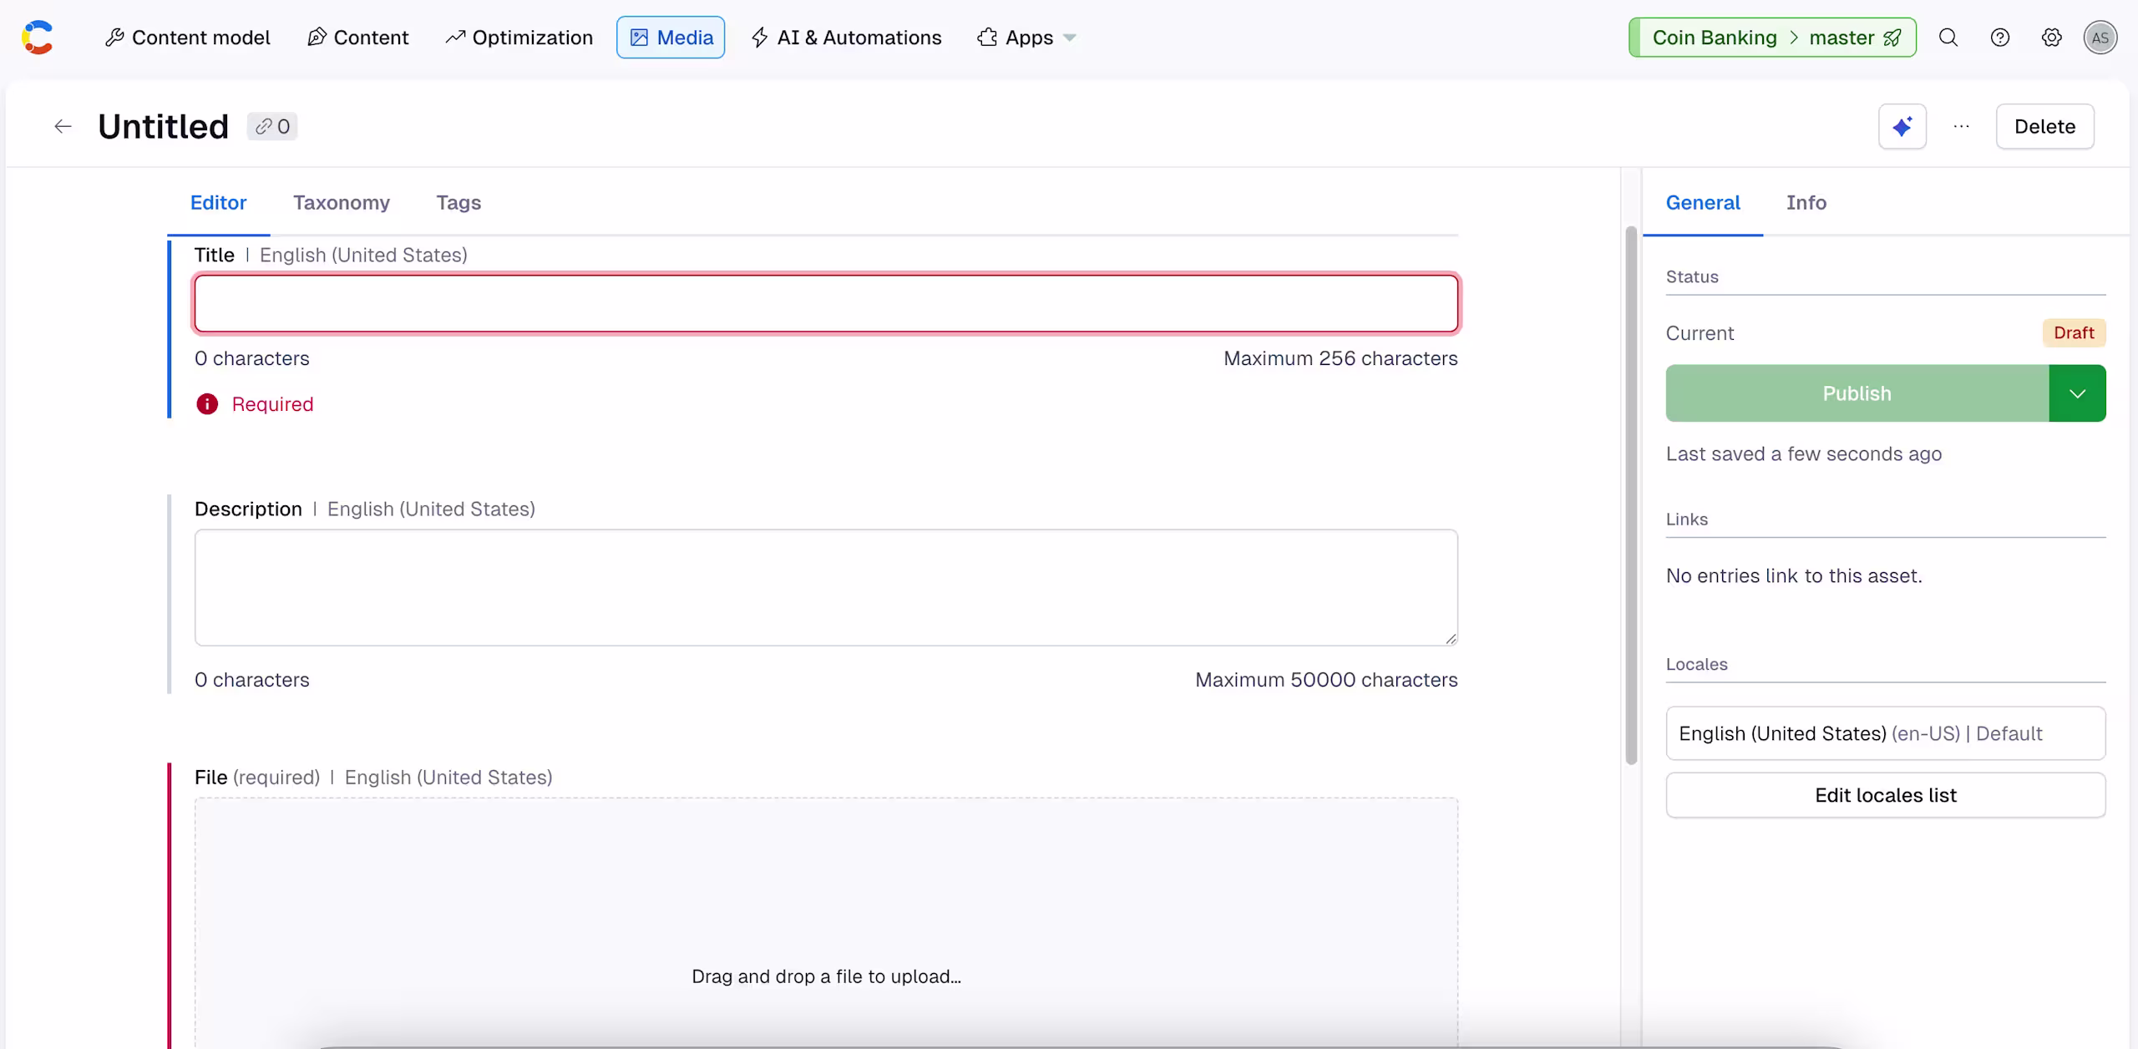
Task: Switch to the Tags tab
Action: click(459, 203)
